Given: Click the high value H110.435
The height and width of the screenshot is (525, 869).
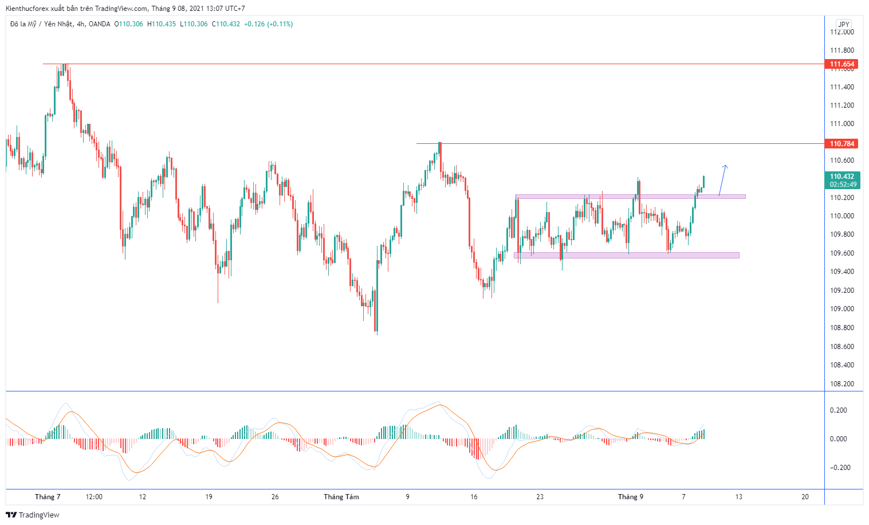Looking at the screenshot, I should pyautogui.click(x=162, y=24).
